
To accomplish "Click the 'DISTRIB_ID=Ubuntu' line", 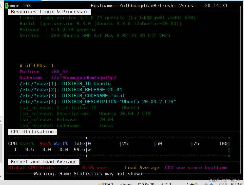I will click(x=65, y=84).
